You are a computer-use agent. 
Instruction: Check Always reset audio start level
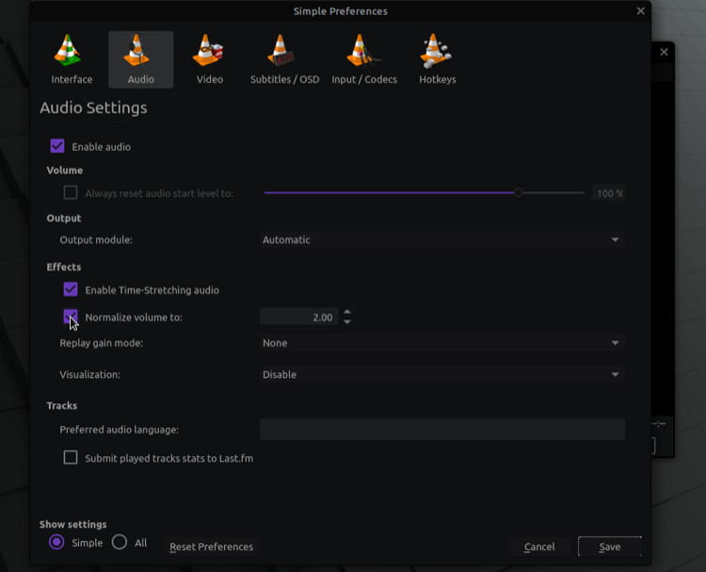[71, 192]
